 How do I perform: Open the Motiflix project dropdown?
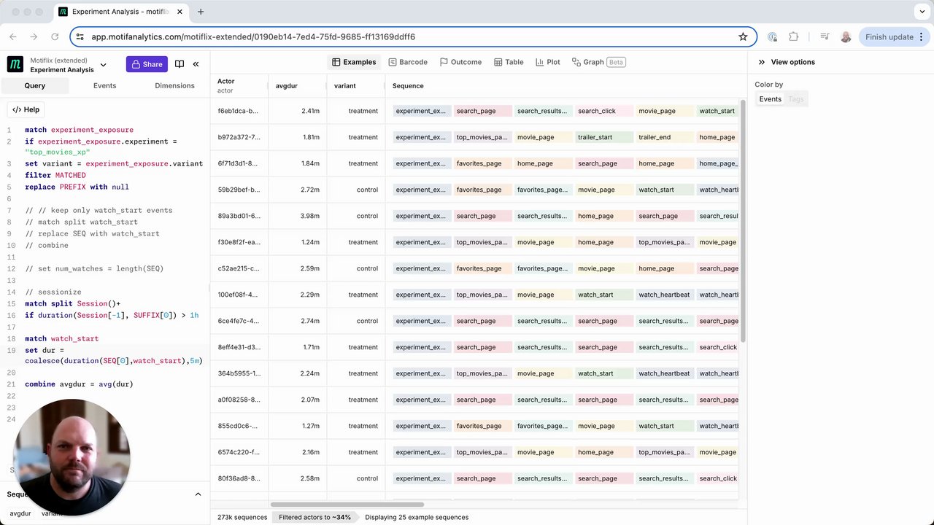pyautogui.click(x=103, y=65)
